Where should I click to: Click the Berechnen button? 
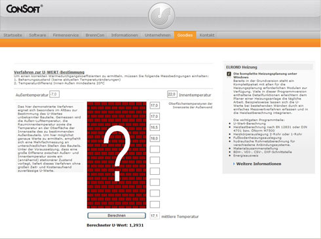click(x=117, y=215)
